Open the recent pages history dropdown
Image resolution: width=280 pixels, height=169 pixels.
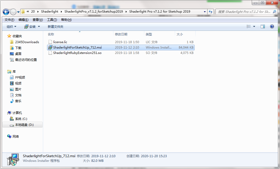pos(18,12)
